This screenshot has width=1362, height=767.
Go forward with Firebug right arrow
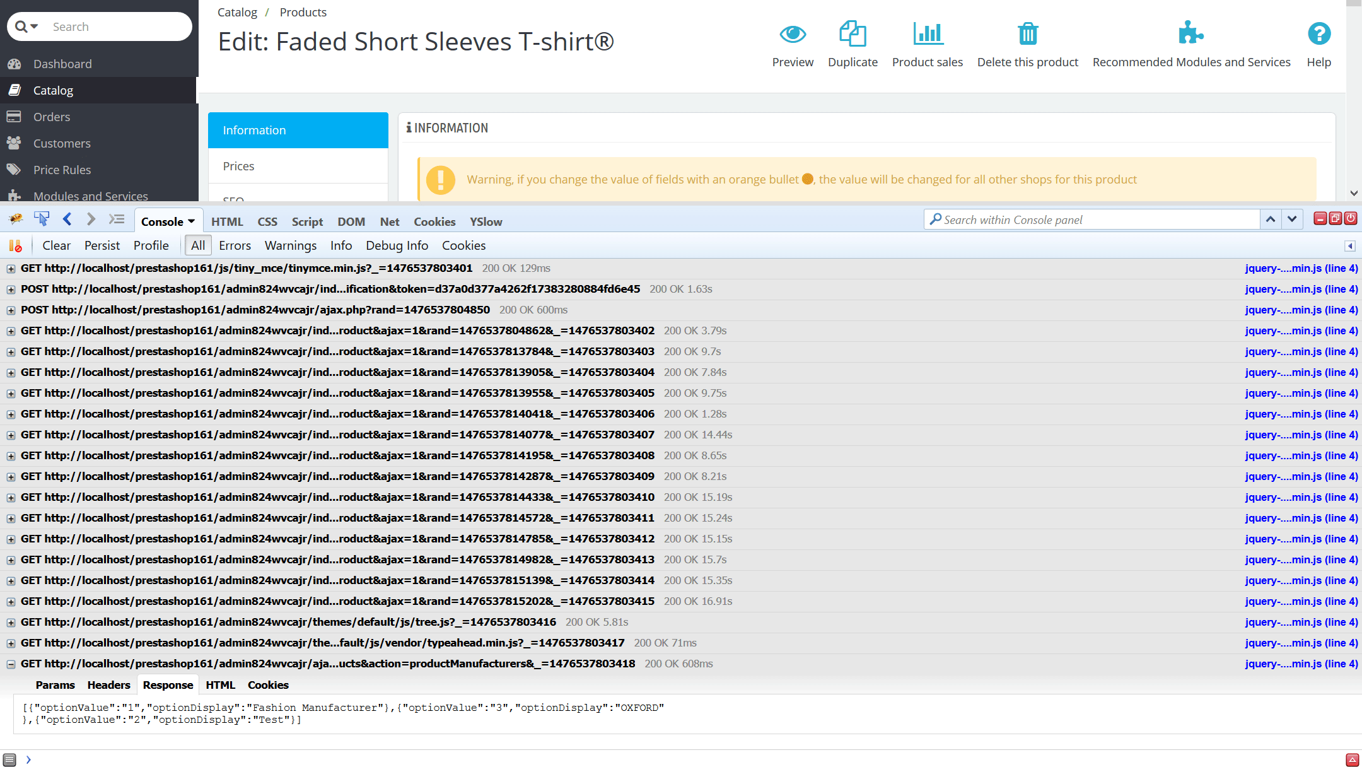tap(91, 219)
